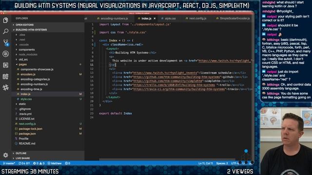This screenshot has width=312, height=175.
Task: Click the twitch.tv/rhyolight_ link on line 10
Action: (x=225, y=61)
